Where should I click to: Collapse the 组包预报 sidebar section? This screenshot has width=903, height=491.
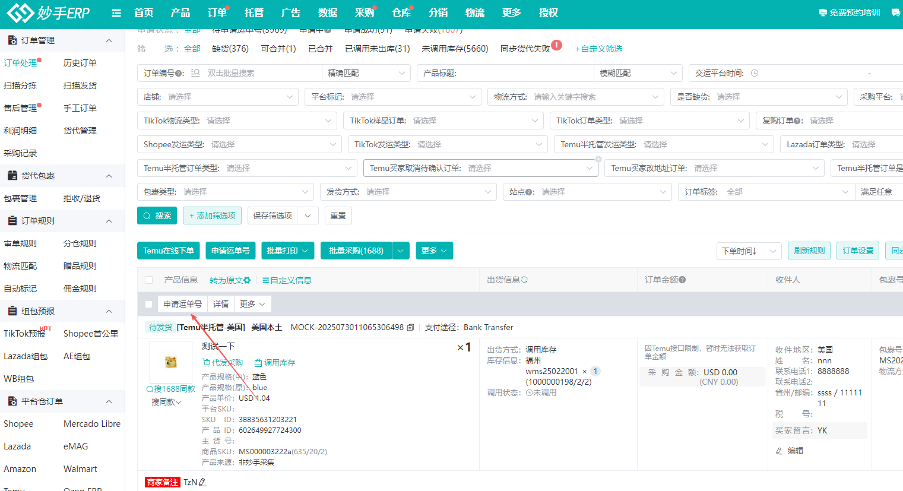pos(109,311)
